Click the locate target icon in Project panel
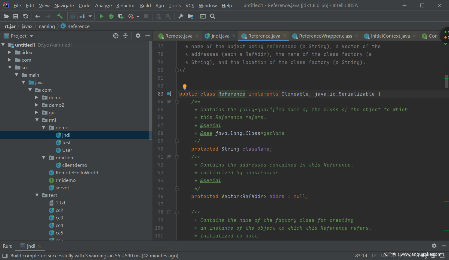The image size is (449, 260). [x=116, y=36]
